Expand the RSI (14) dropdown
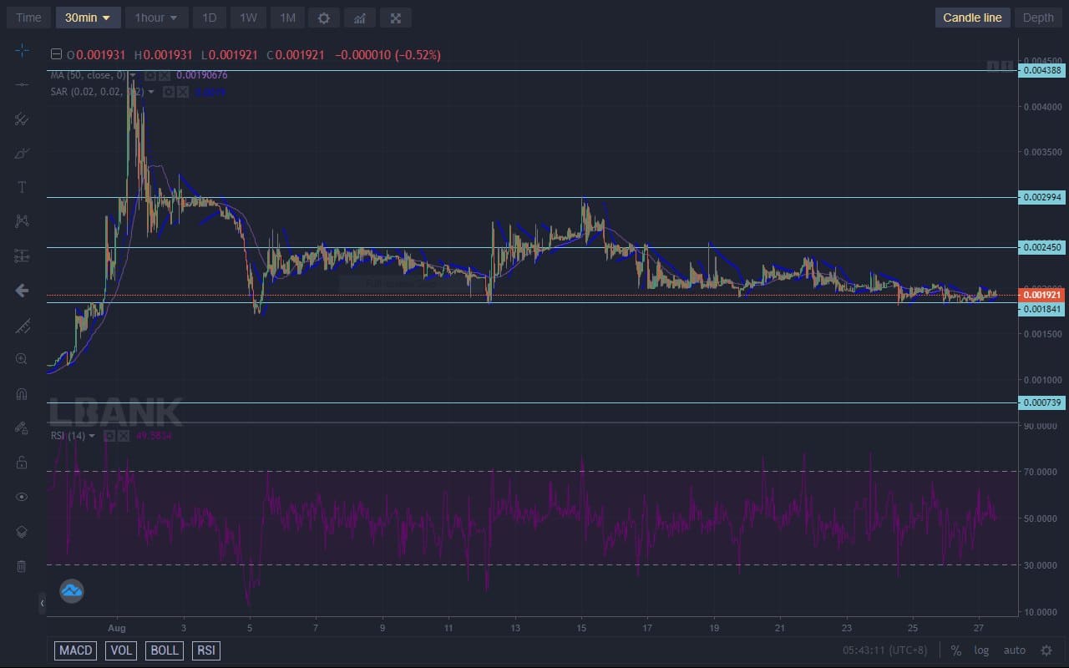Viewport: 1069px width, 668px height. (92, 436)
